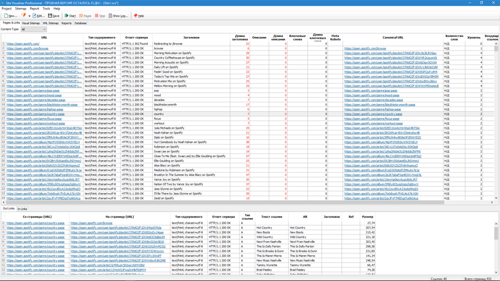Select the Pages & Links tab

coord(11,23)
